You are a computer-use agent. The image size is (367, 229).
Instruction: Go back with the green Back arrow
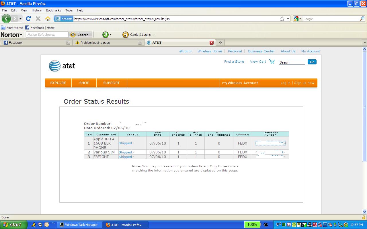point(6,19)
